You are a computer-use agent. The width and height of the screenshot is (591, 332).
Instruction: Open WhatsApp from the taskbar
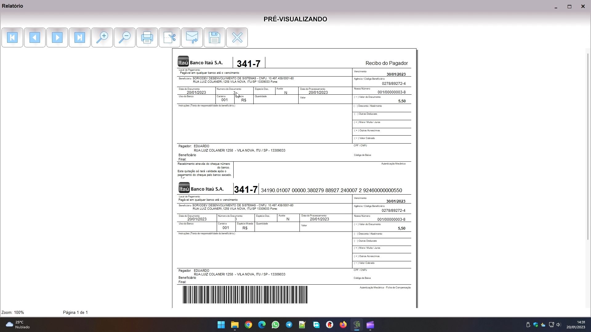pos(275,325)
